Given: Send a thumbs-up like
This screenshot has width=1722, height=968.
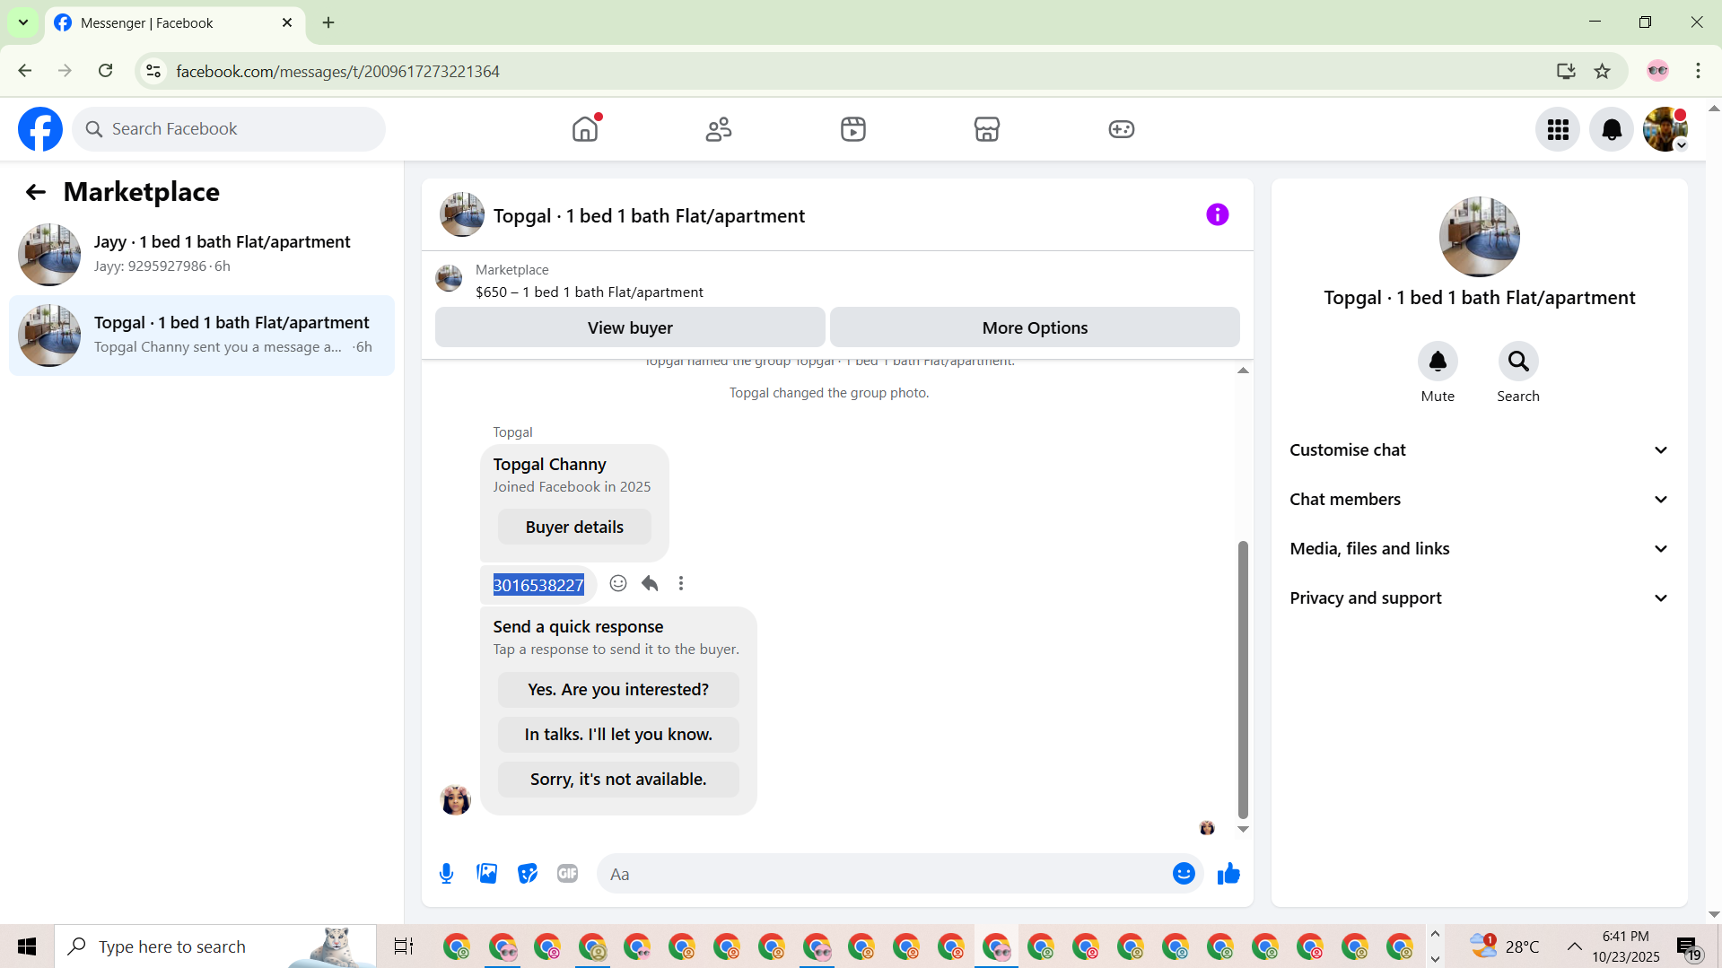Looking at the screenshot, I should point(1228,874).
